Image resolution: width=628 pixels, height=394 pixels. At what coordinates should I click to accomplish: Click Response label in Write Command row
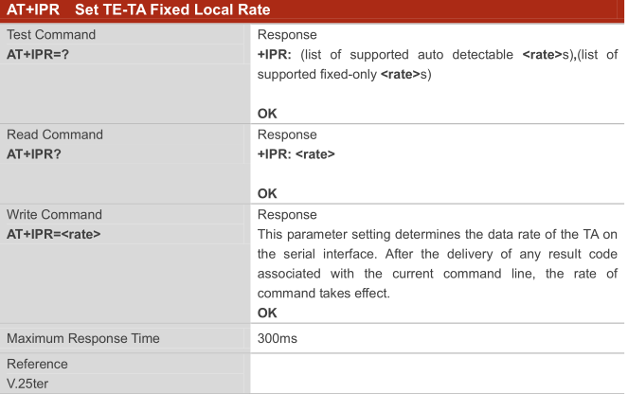click(287, 214)
